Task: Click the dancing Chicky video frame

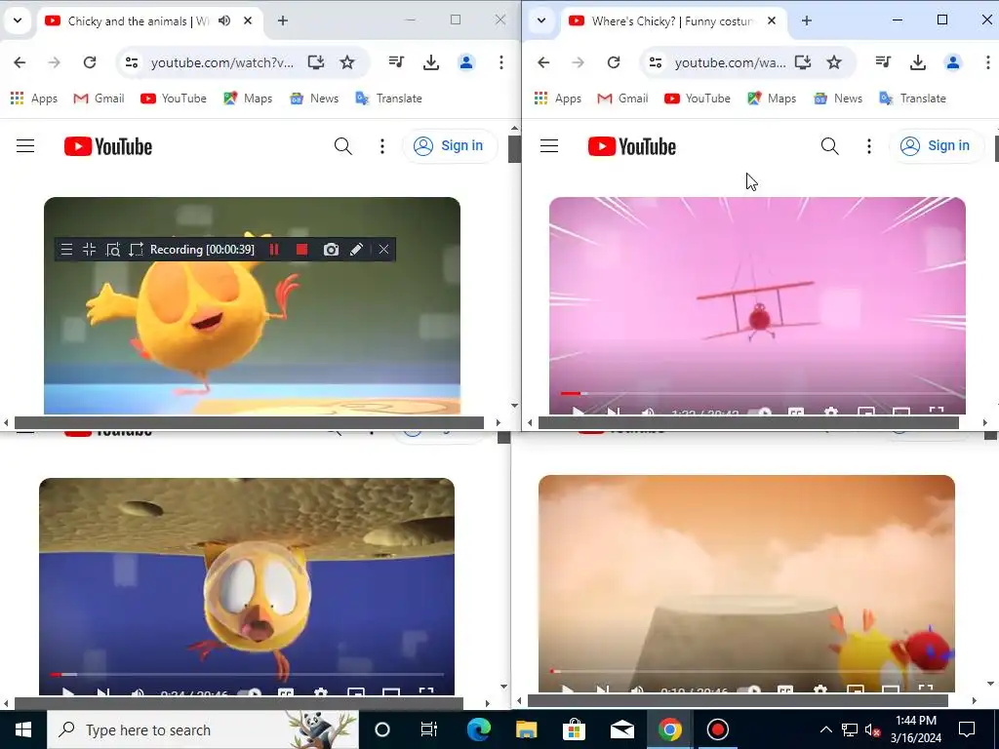Action: (x=252, y=305)
